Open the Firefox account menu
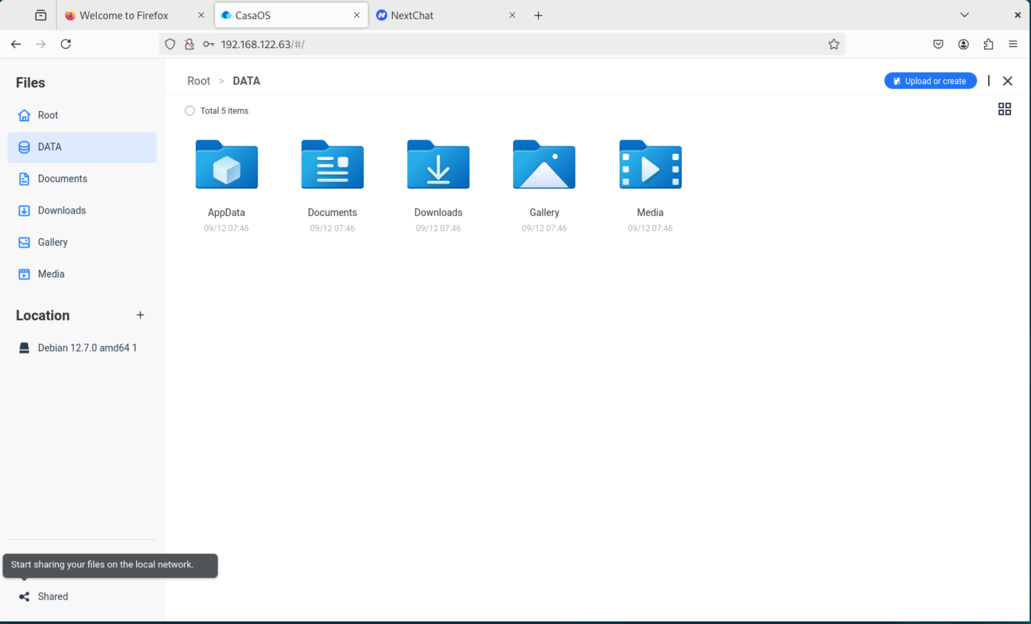Image resolution: width=1031 pixels, height=624 pixels. (963, 44)
